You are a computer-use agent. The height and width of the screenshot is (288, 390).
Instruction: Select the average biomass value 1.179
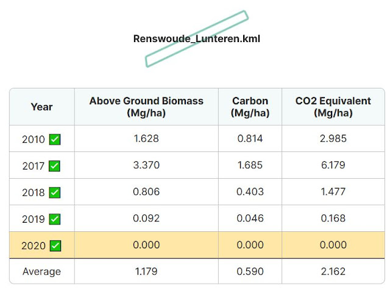[146, 272]
